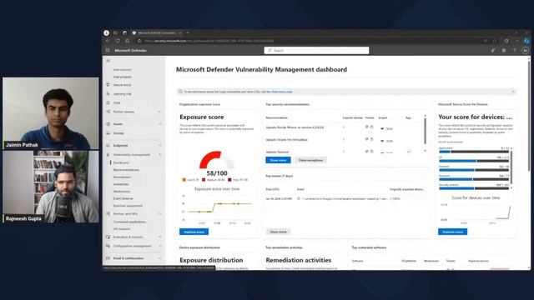Screen dimensions: 534x300
Task: Click the Learning hub icon
Action: (x=108, y=93)
